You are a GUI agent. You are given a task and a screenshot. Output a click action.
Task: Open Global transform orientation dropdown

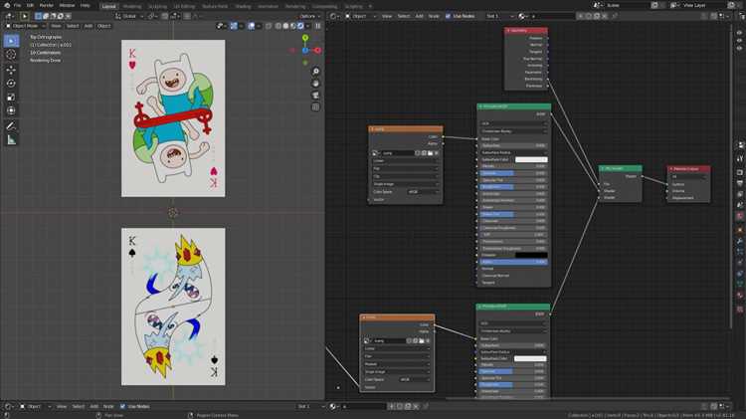pos(128,16)
